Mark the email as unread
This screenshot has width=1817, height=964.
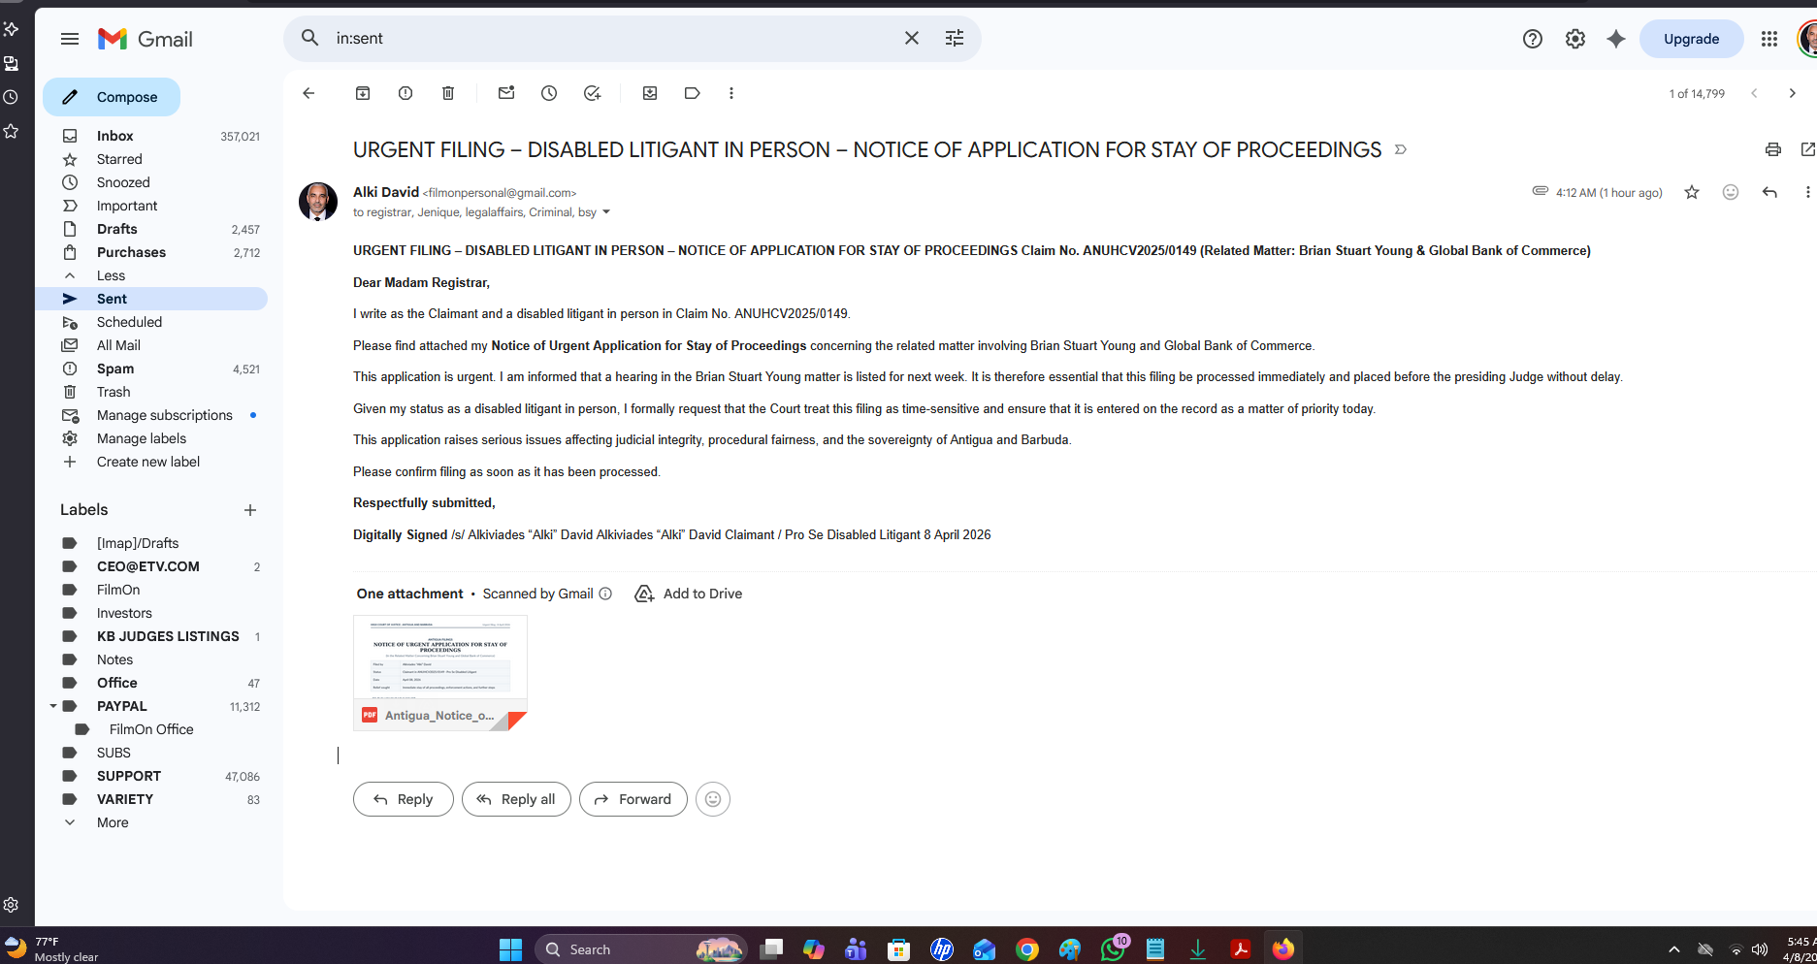[x=506, y=93]
